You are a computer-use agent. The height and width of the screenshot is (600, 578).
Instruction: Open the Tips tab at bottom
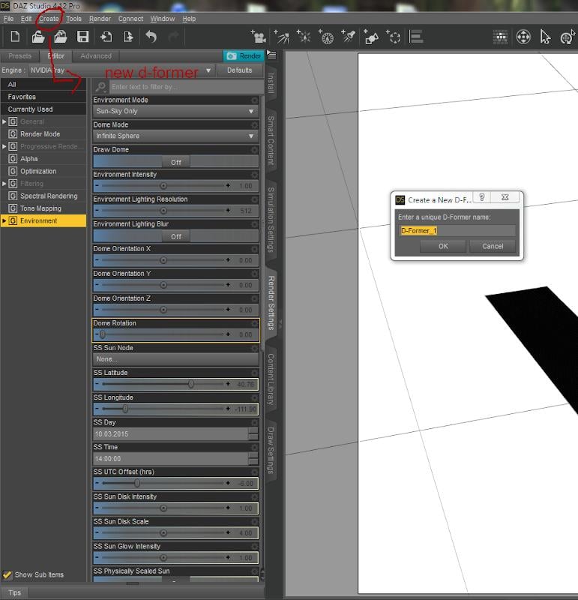click(x=14, y=592)
